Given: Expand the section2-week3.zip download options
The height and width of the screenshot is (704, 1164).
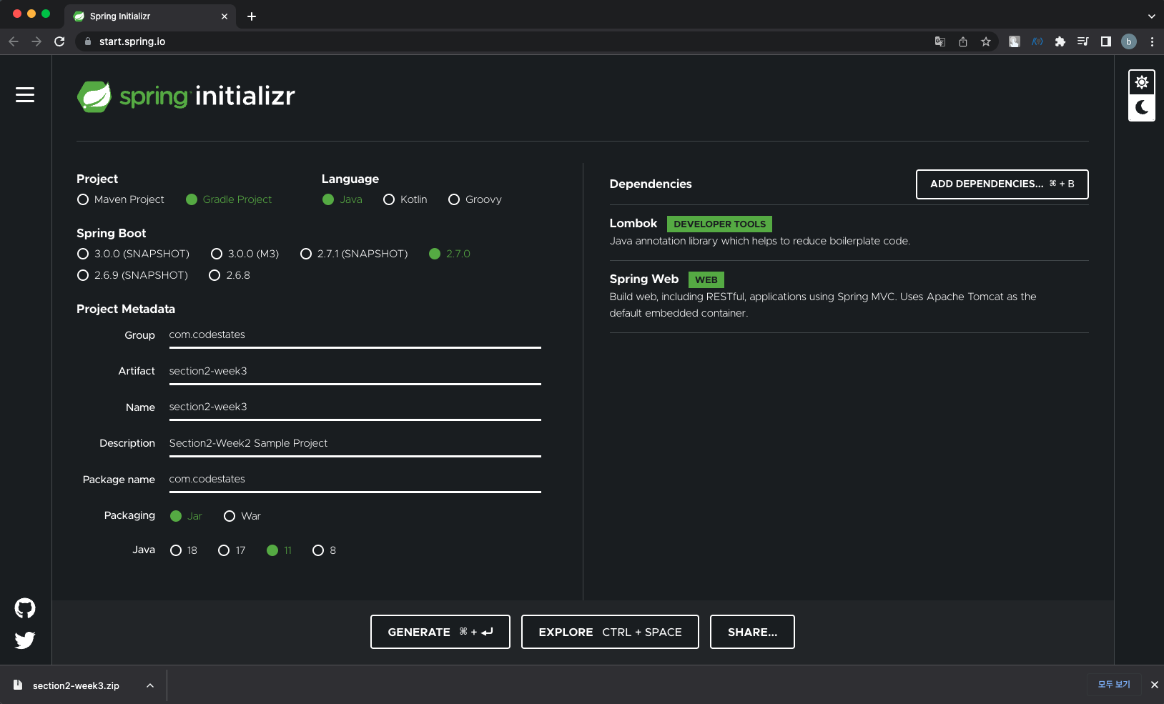Looking at the screenshot, I should [150, 685].
